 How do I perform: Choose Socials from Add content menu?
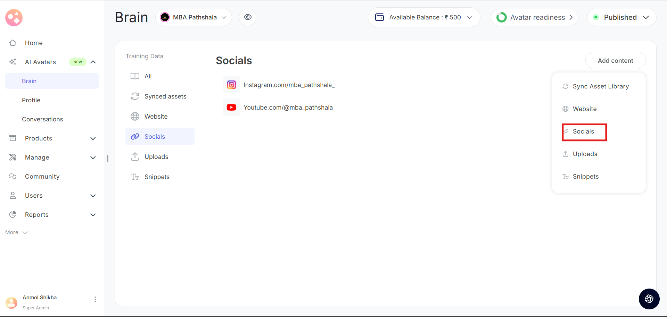pyautogui.click(x=584, y=132)
